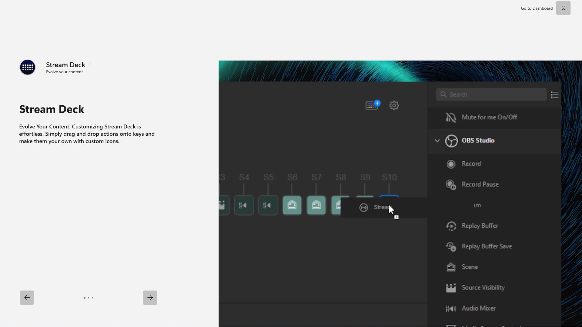Click the OBS Studio category header
The width and height of the screenshot is (582, 327).
coord(478,140)
